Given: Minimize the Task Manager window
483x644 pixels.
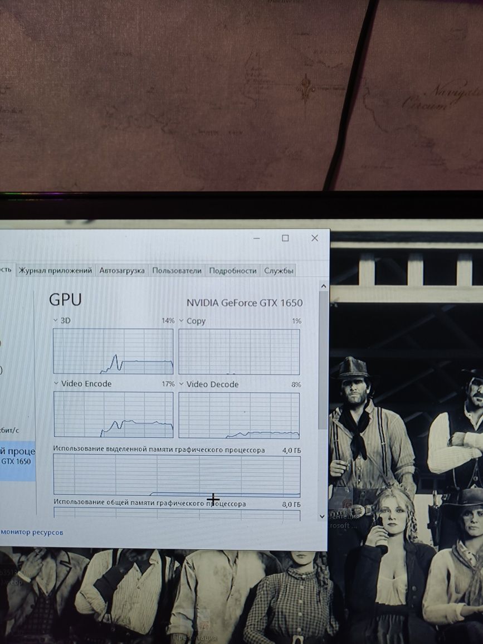Looking at the screenshot, I should point(257,238).
